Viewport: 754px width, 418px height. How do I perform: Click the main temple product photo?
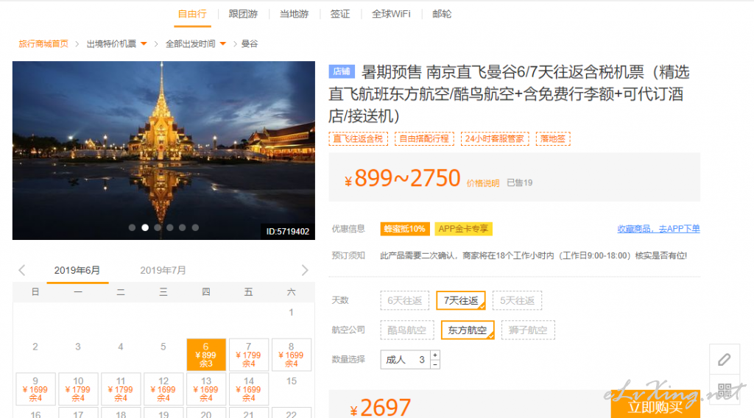(163, 150)
